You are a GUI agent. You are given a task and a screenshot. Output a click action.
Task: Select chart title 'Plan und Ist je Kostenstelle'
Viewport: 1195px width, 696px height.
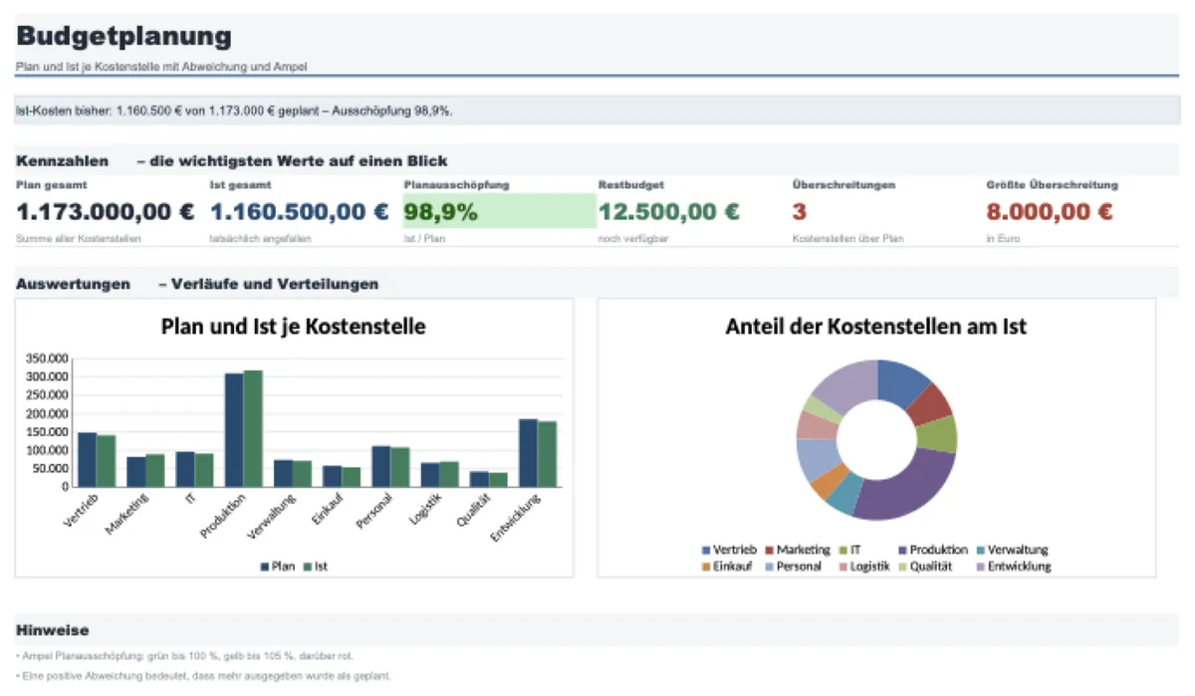[x=293, y=326]
